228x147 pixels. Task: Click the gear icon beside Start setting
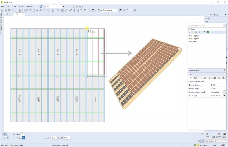tap(127, 10)
